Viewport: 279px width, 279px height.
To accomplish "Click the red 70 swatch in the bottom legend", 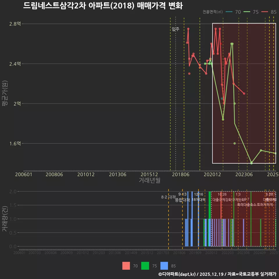I will point(126,266).
